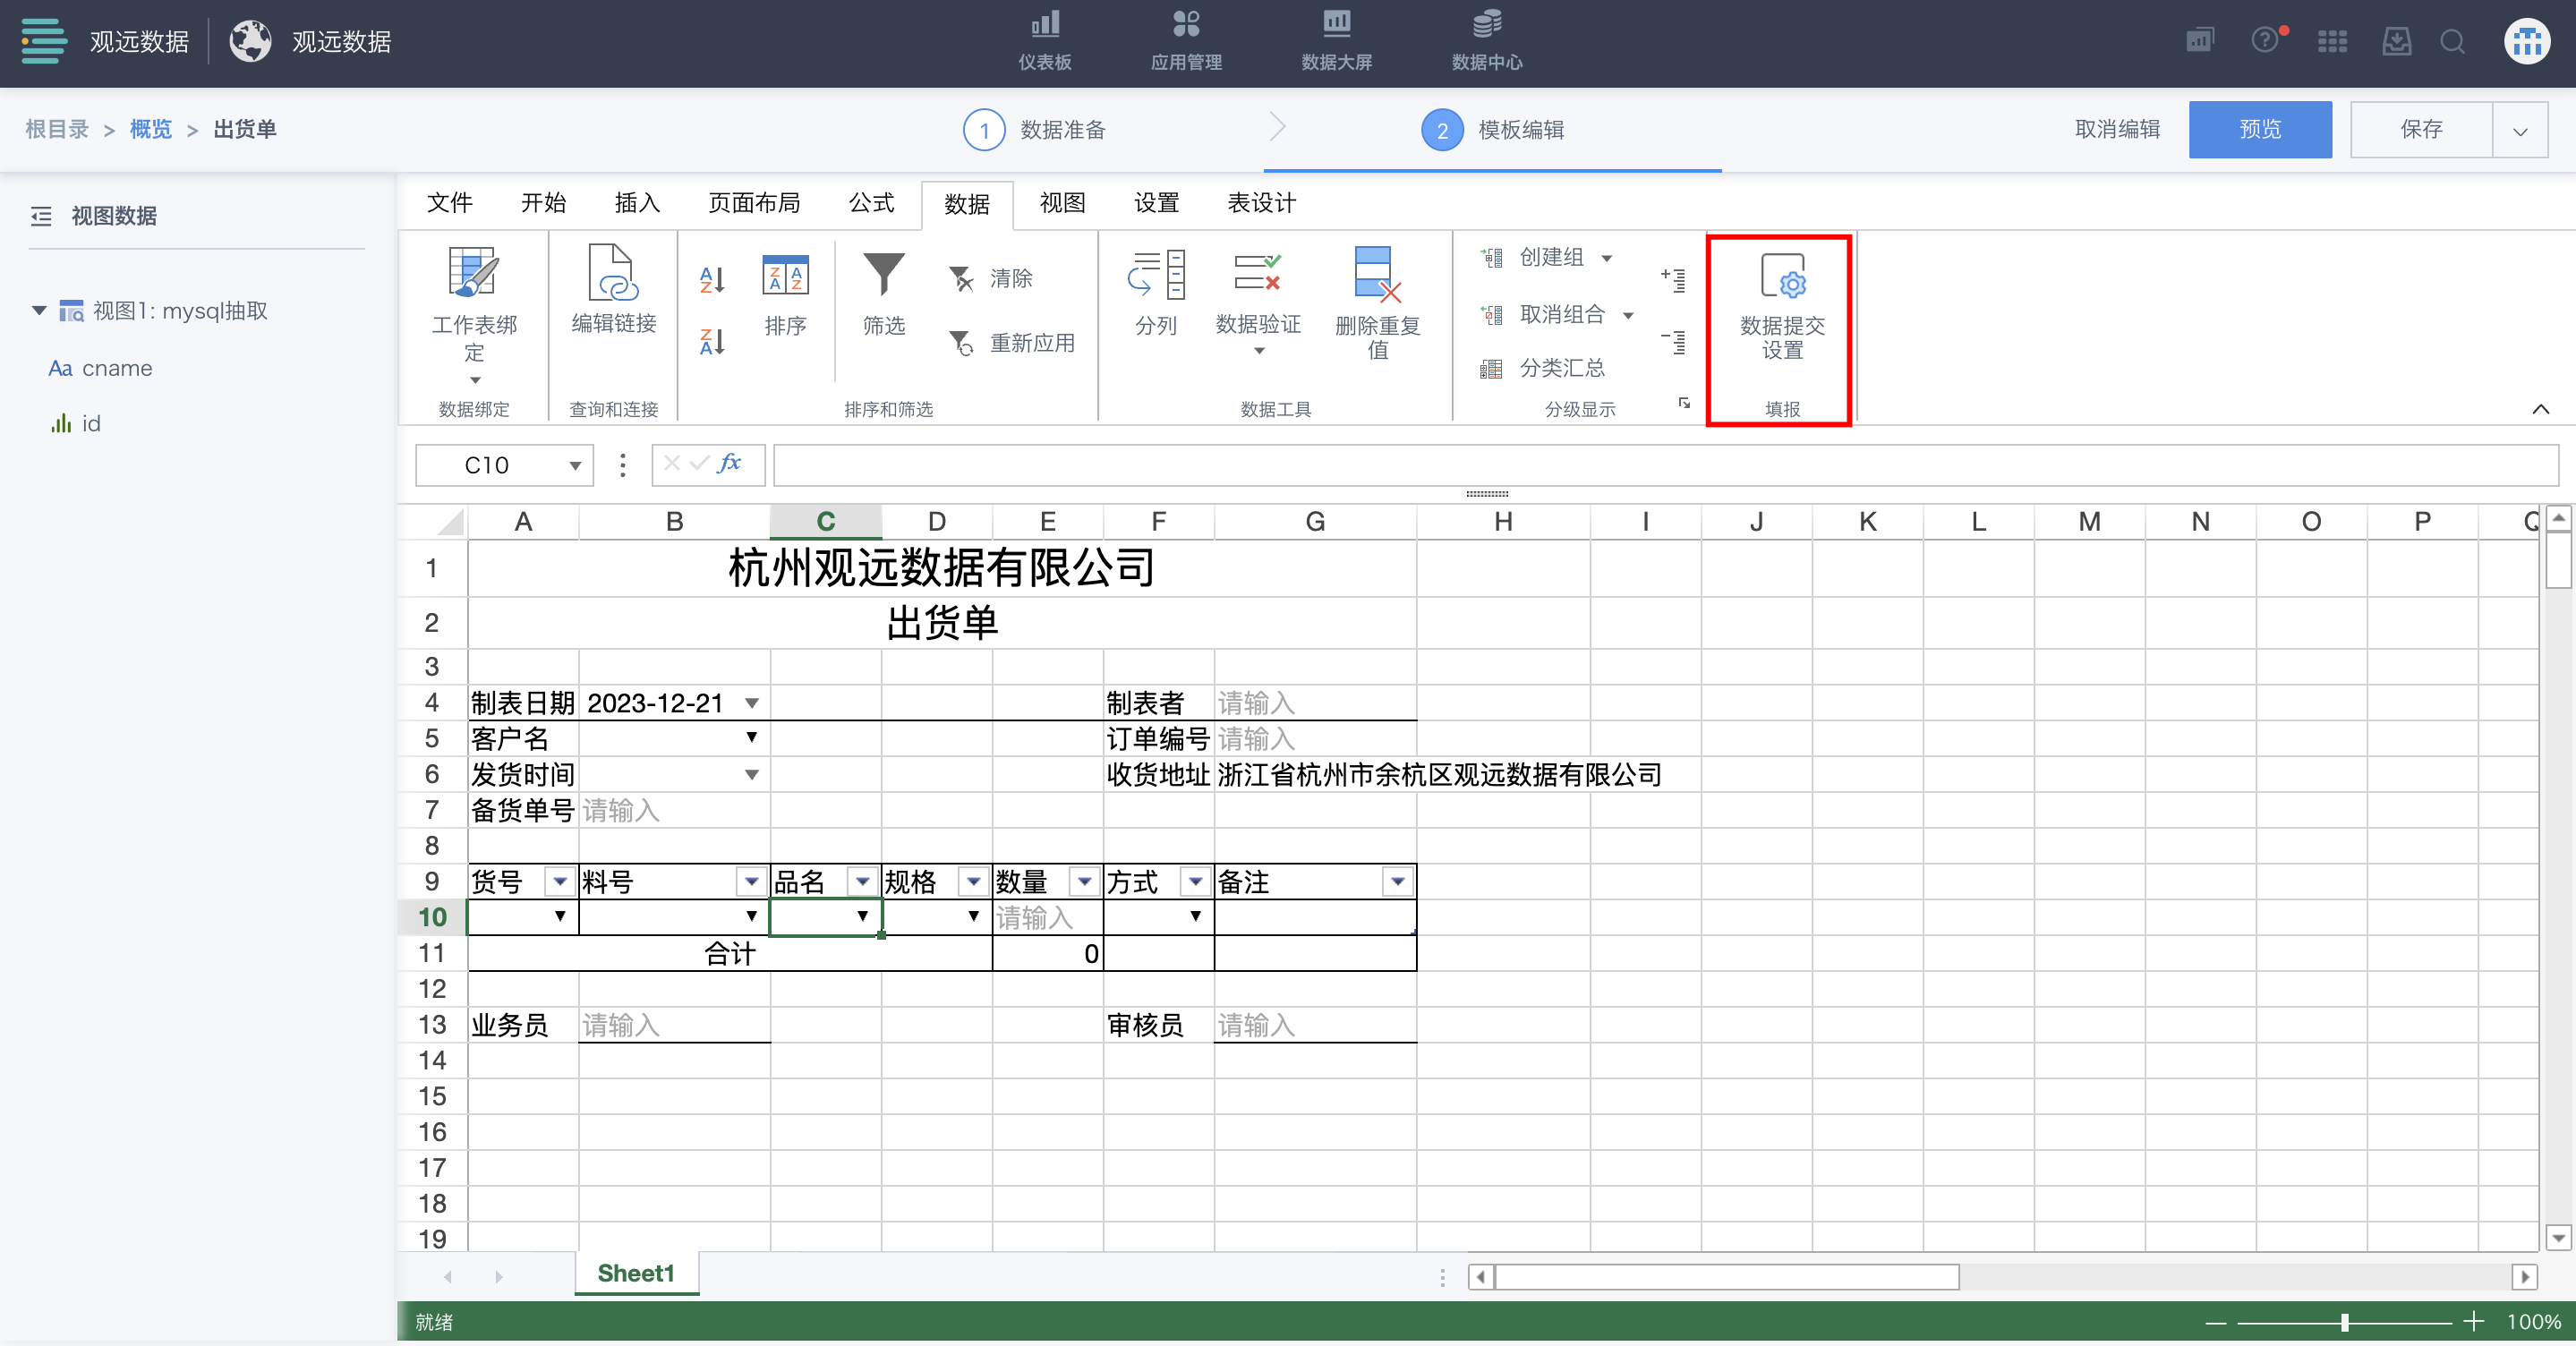
Task: Open the search icon in top bar
Action: pos(2452,42)
